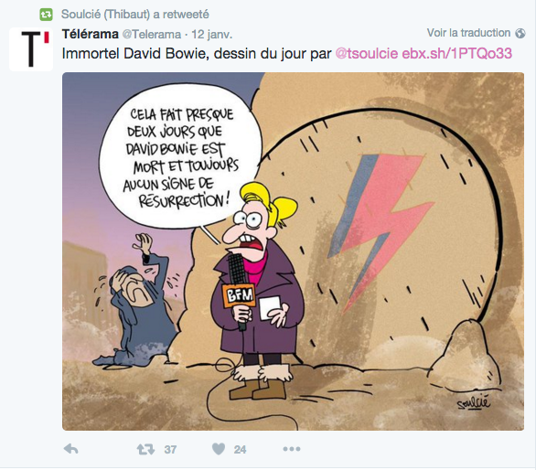Click the BFM microphone logo in drawing
This screenshot has height=470, width=536.
point(239,295)
